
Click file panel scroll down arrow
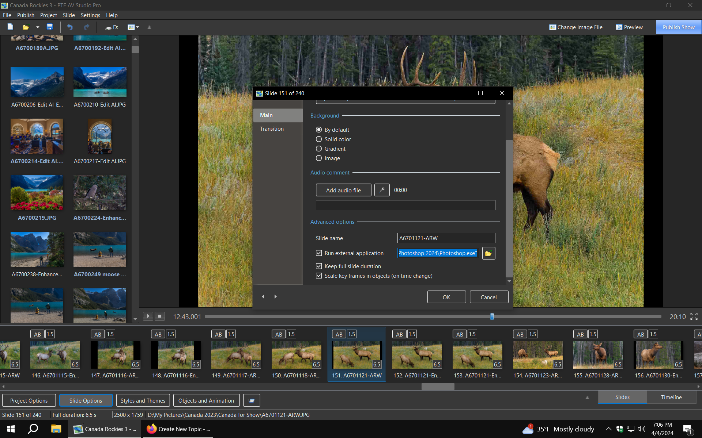[x=135, y=319]
